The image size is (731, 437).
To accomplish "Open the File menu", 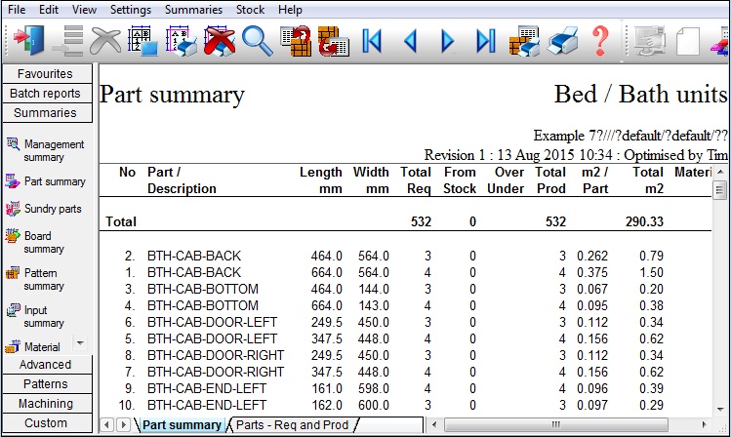I will click(x=17, y=10).
